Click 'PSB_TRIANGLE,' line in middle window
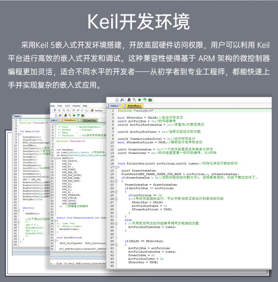278x282 pixels. tap(71, 195)
